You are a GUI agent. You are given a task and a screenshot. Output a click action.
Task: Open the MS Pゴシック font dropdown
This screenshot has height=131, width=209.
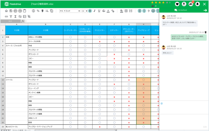click(x=70, y=11)
